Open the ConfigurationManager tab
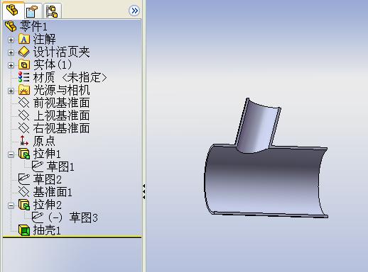 point(52,11)
